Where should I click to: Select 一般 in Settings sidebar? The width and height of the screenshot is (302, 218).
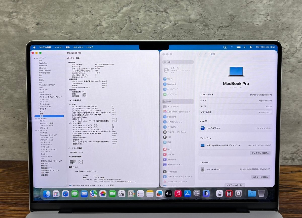point(178,102)
